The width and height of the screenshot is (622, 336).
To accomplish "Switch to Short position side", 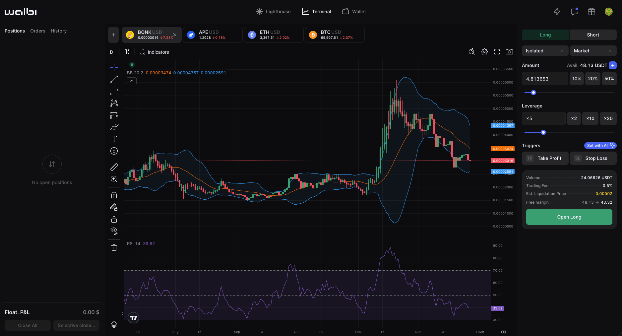I will (593, 35).
